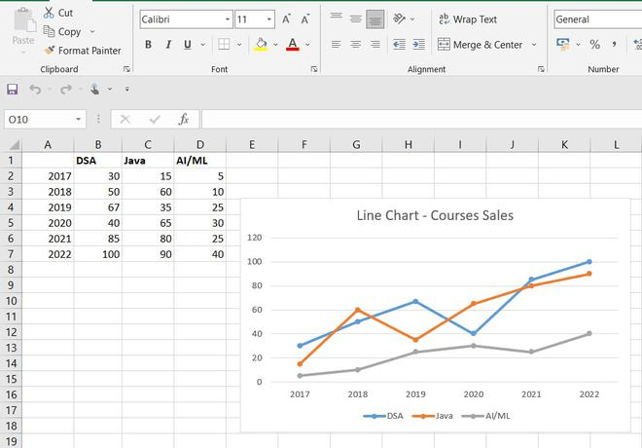Decrease font size with small A icon
This screenshot has width=642, height=448.
coord(305,19)
